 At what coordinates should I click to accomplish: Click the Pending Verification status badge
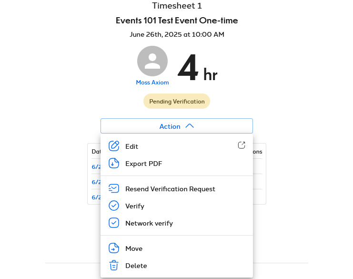pos(177,102)
